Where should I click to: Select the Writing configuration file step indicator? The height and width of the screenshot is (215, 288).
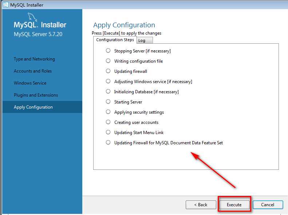click(108, 60)
